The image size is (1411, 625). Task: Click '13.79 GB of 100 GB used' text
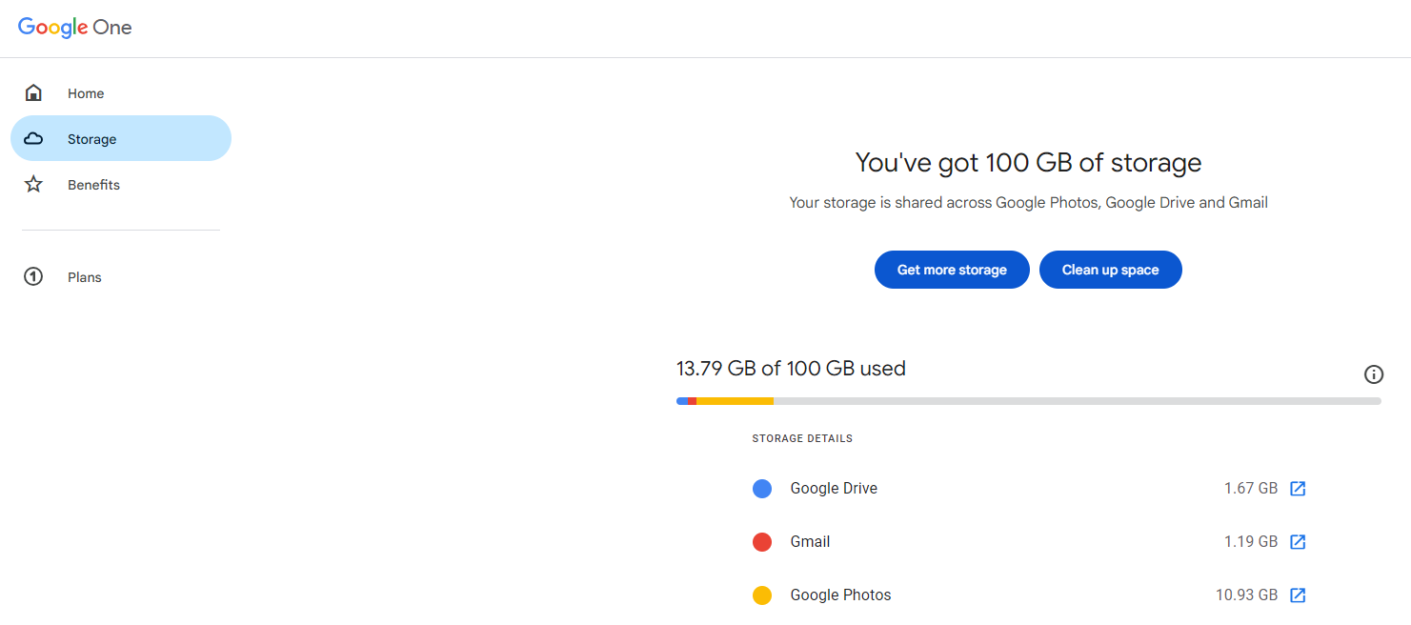click(791, 369)
